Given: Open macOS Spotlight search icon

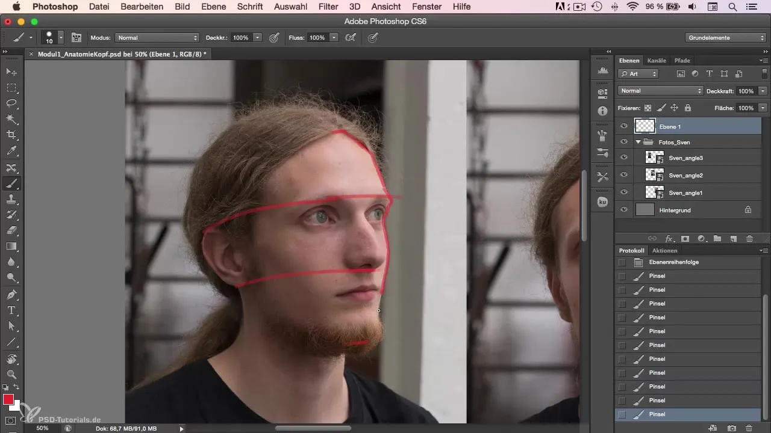Looking at the screenshot, I should point(732,7).
